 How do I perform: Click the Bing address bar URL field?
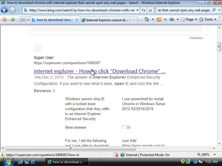click(81, 10)
